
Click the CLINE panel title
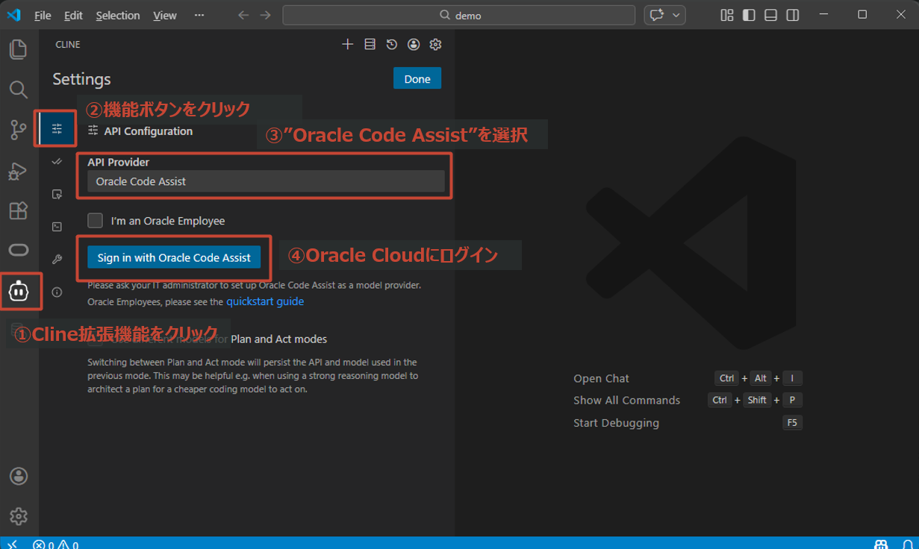coord(68,45)
